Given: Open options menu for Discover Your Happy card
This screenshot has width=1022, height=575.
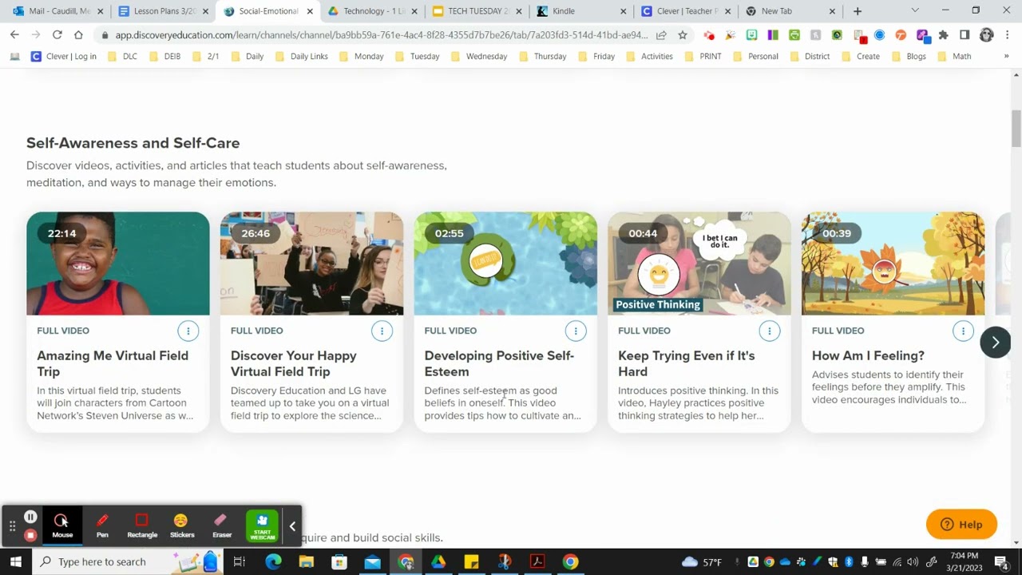Looking at the screenshot, I should [x=382, y=331].
